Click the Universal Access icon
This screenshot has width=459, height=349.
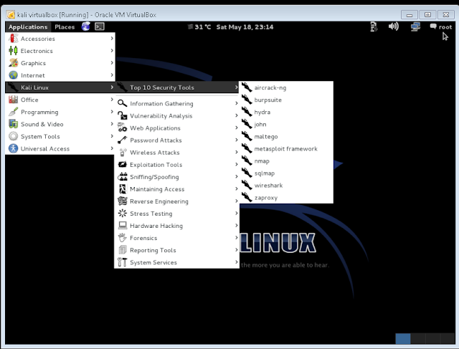13,148
